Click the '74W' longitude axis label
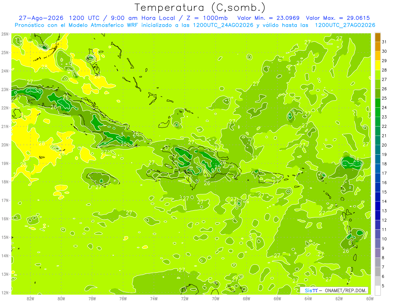 pyautogui.click(x=154, y=298)
